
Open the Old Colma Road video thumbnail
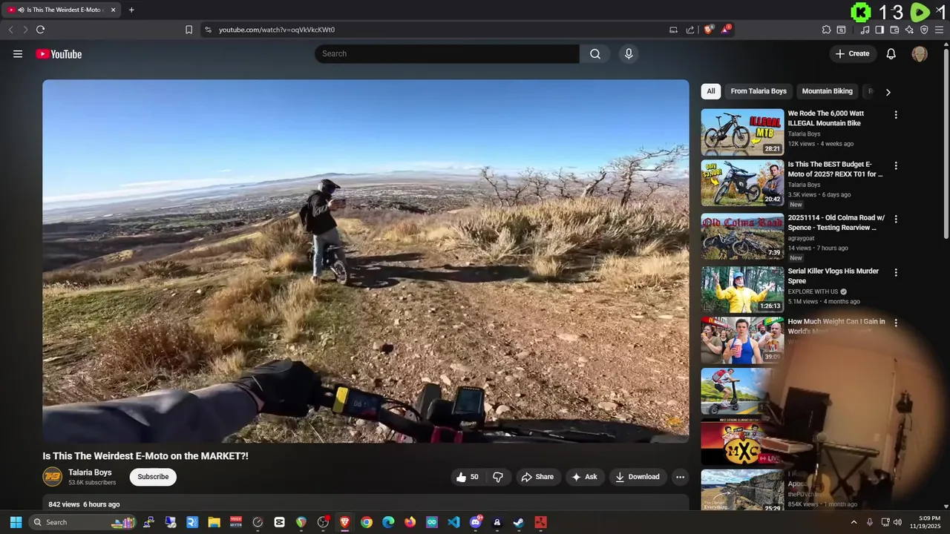742,237
